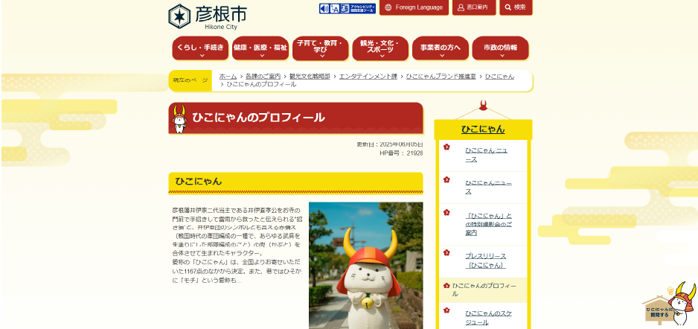Open the 観光・文化・スポーツ menu

tap(380, 48)
